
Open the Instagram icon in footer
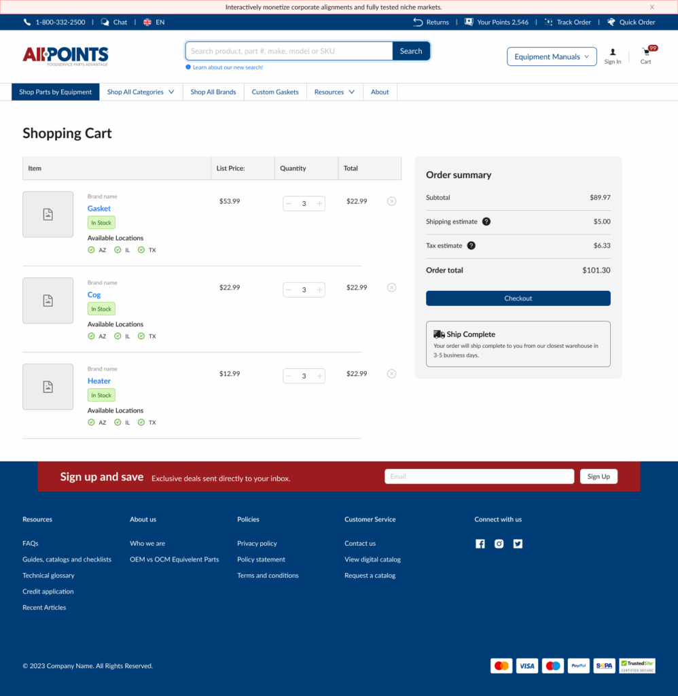pyautogui.click(x=499, y=544)
